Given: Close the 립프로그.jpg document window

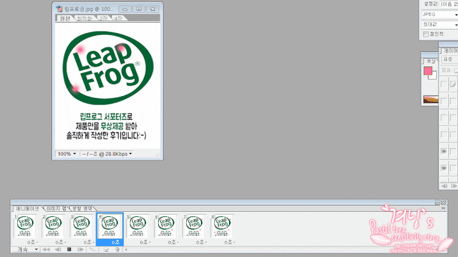Looking at the screenshot, I should [153, 9].
